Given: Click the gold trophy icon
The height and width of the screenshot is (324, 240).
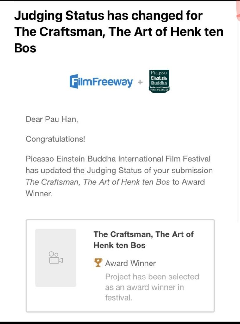Looking at the screenshot, I should pyautogui.click(x=98, y=263).
